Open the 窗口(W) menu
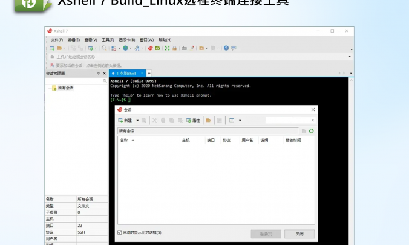Screen dimensions: 409x245 (x=146, y=40)
